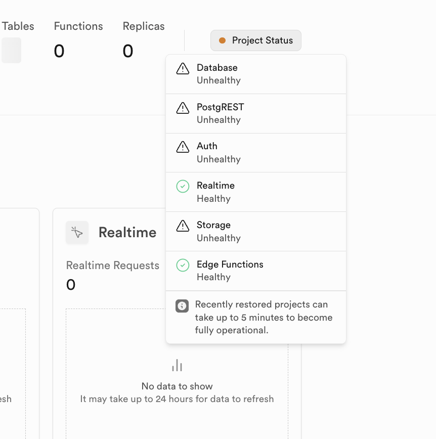
Task: Click the orange Project Status indicator dot
Action: (x=222, y=40)
